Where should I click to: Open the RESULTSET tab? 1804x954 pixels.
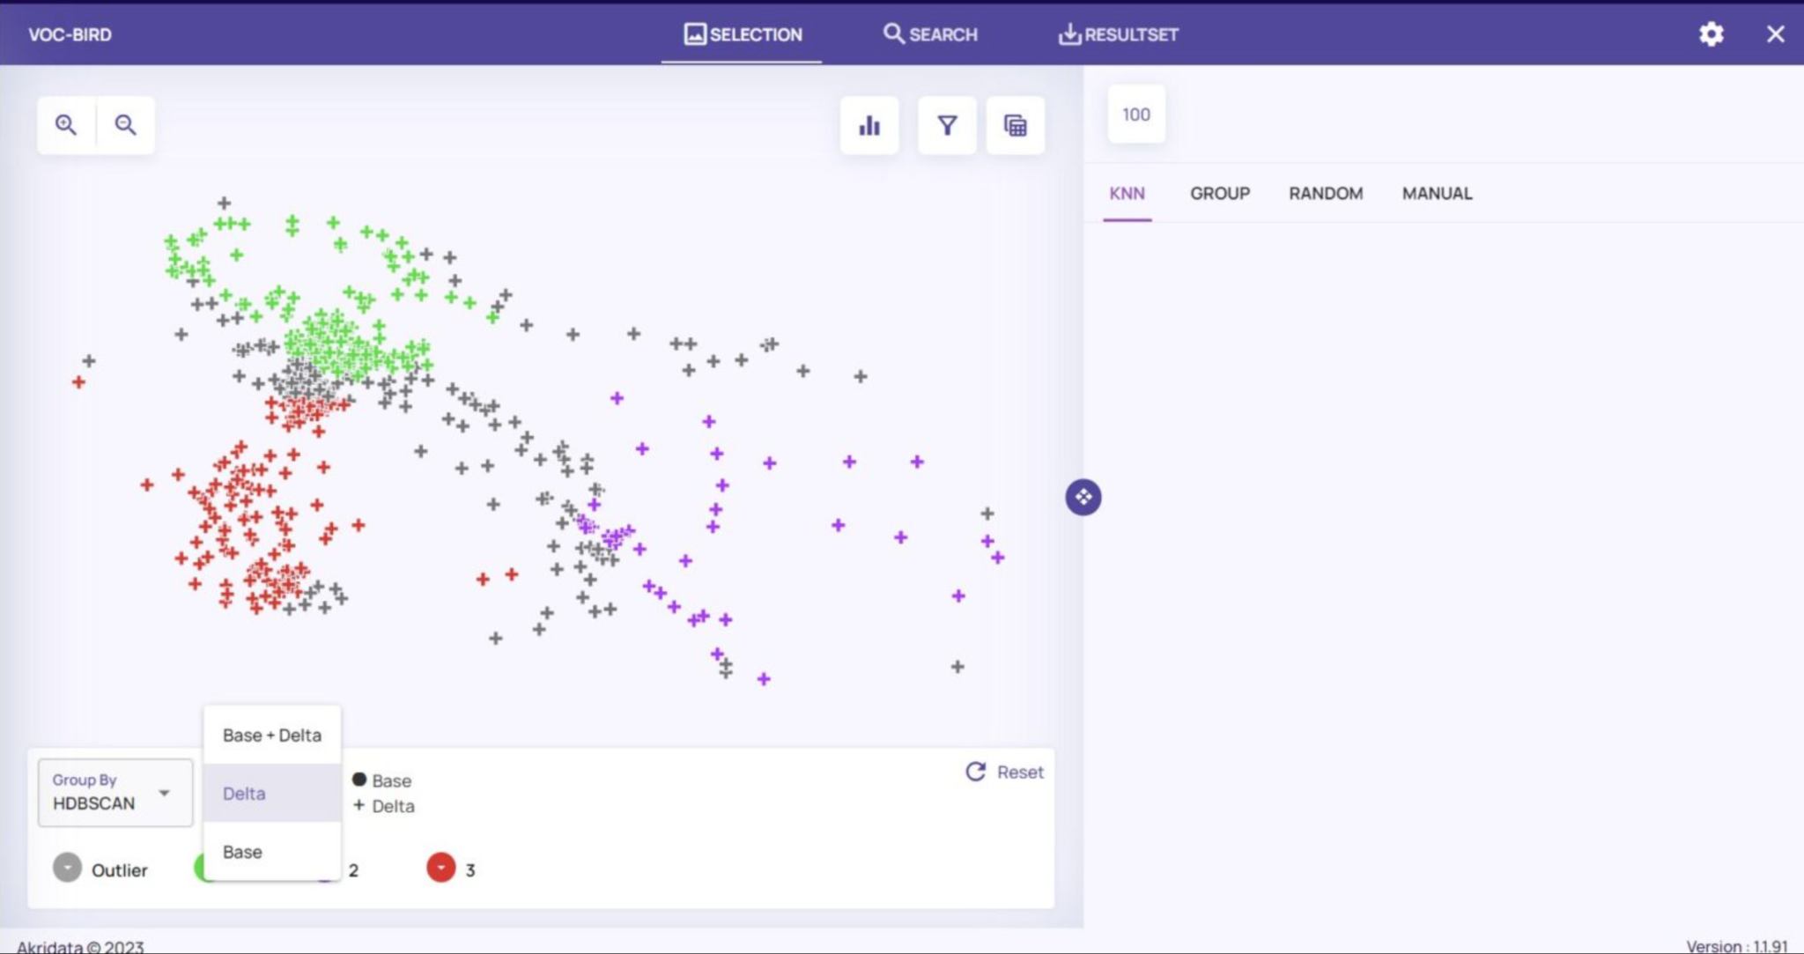click(x=1118, y=34)
